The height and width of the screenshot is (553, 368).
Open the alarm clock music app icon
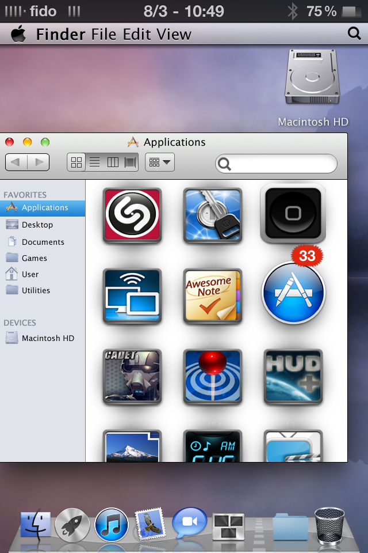pos(213,446)
